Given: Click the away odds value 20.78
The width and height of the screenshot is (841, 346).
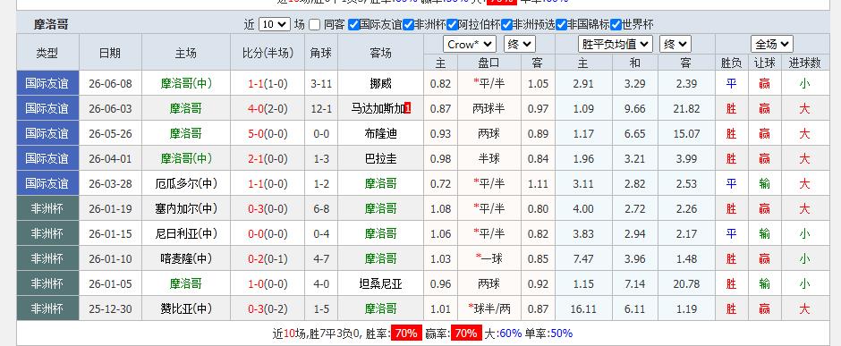Looking at the screenshot, I should tap(686, 283).
